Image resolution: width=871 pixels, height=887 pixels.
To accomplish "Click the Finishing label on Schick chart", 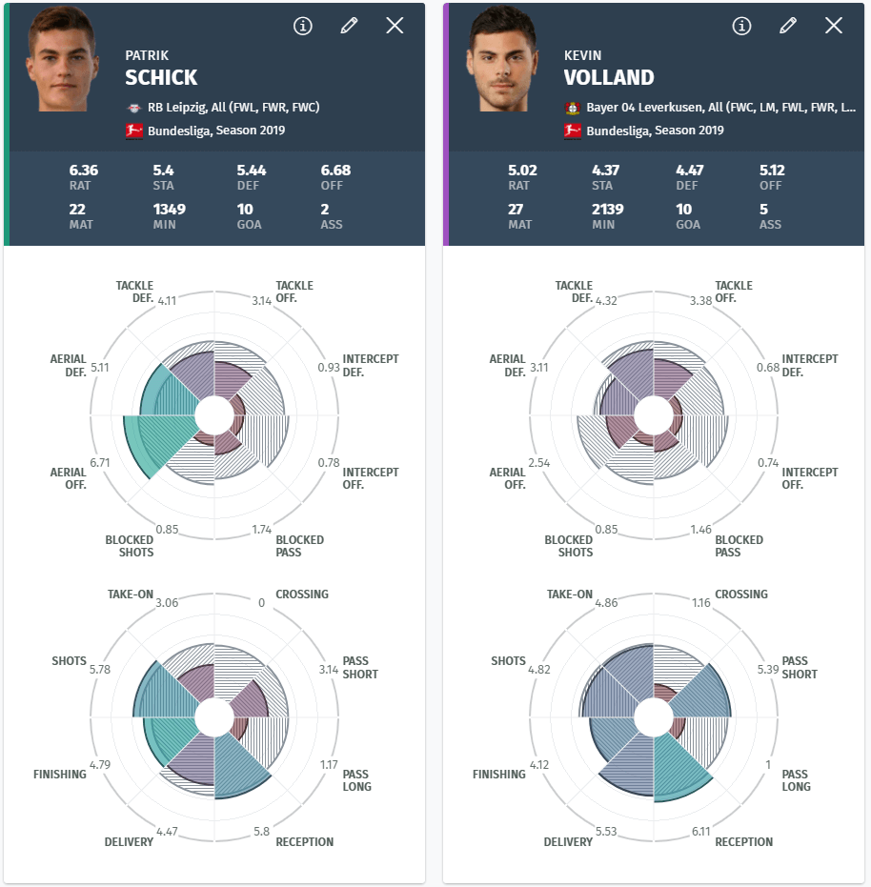I will coord(59,775).
